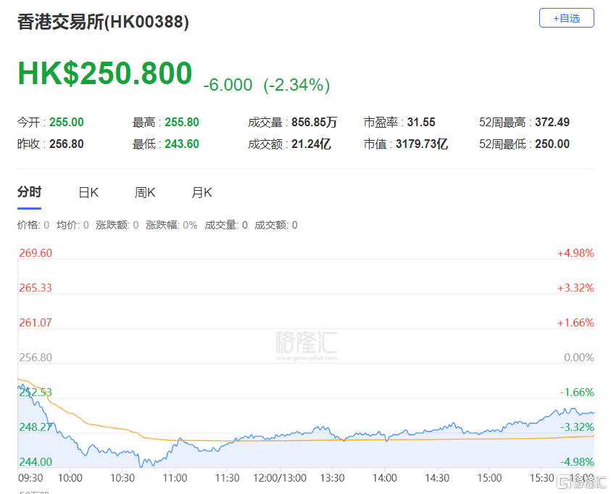This screenshot has width=611, height=494.
Task: Click the 11:30 time axis label
Action: click(228, 477)
